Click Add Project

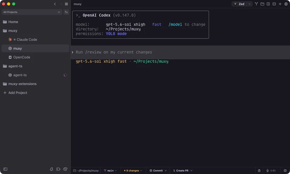pyautogui.click(x=15, y=93)
